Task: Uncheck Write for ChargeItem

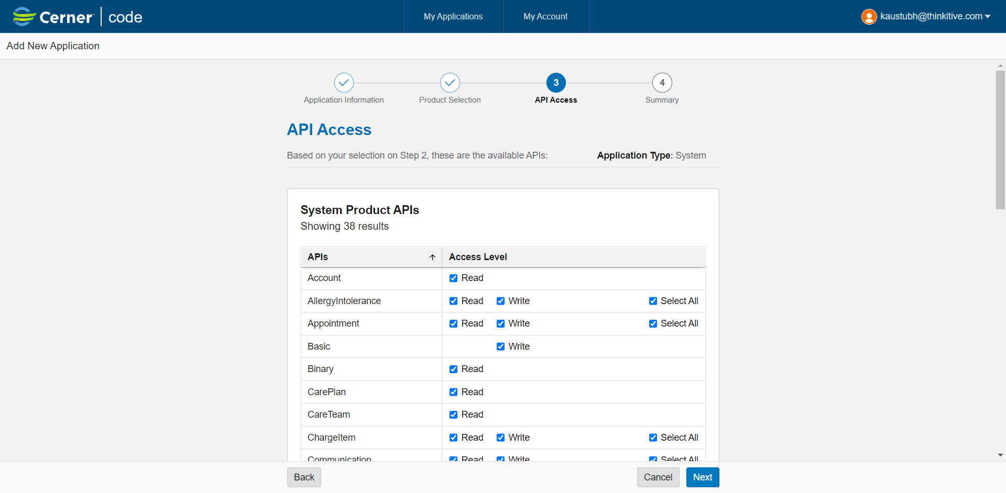Action: tap(500, 438)
